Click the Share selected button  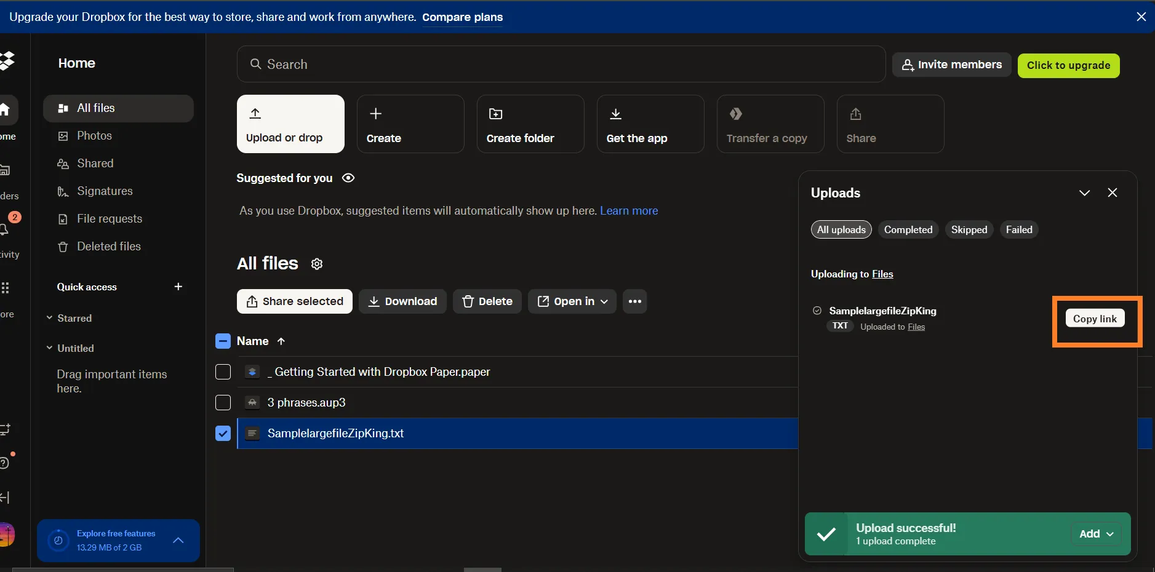pos(295,301)
